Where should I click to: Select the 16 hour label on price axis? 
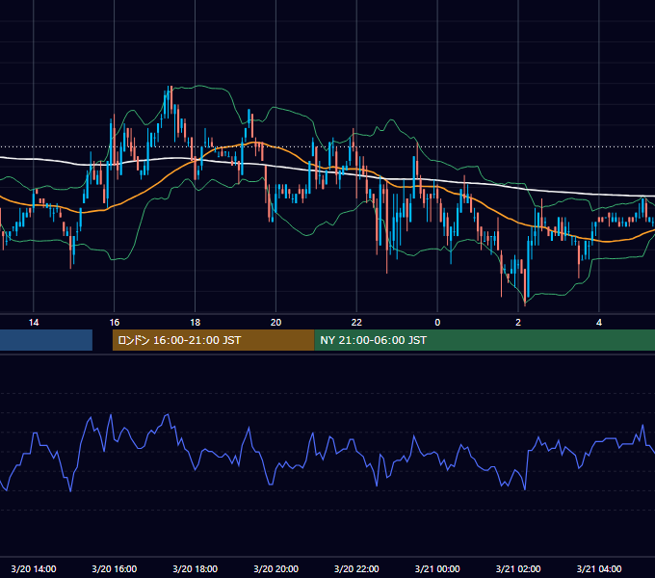pos(114,323)
